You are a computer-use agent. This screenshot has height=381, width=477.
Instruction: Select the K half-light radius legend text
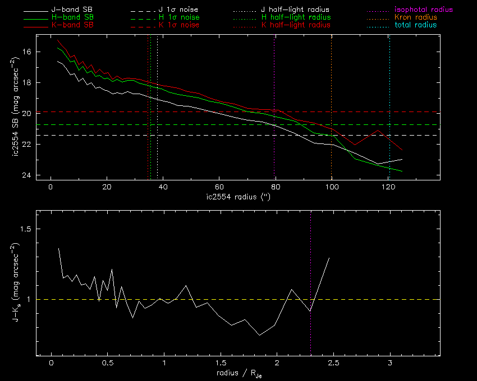coord(295,25)
